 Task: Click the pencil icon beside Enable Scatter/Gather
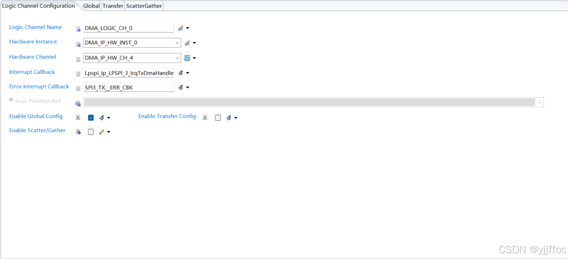tap(102, 132)
